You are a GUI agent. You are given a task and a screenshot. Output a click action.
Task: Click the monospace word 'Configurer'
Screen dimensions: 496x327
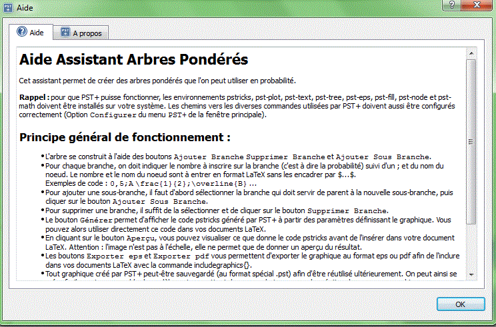coord(113,115)
